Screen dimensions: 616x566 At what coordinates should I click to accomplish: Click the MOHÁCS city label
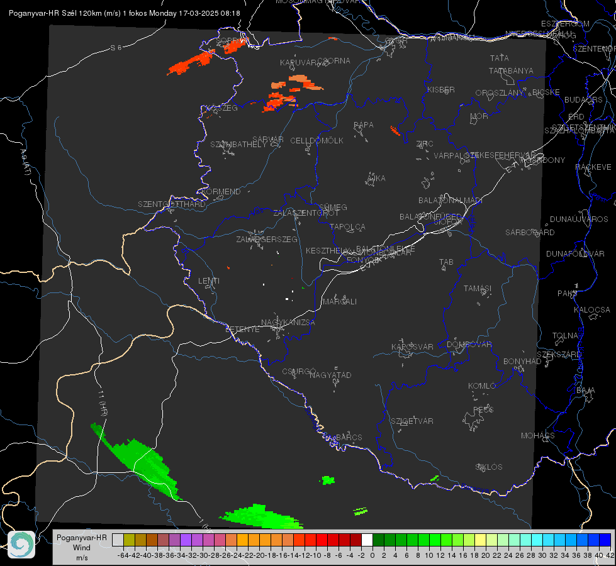pyautogui.click(x=538, y=436)
